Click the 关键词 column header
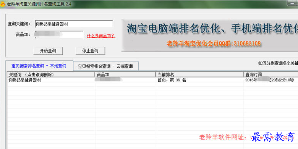Screen dimensions: 298x149 51,74
